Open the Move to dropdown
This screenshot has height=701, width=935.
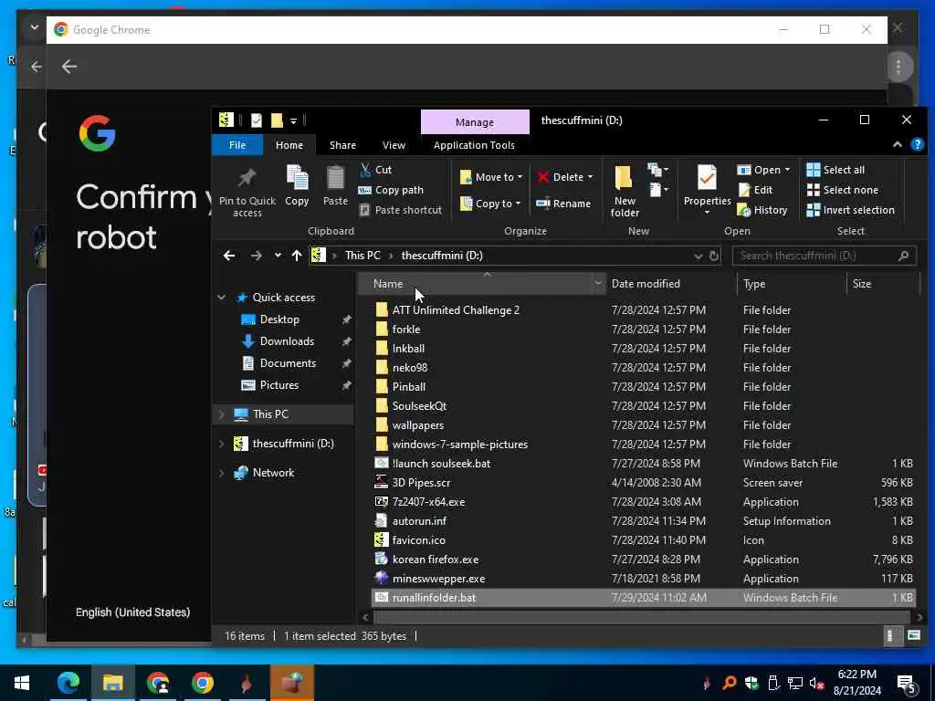pos(491,177)
